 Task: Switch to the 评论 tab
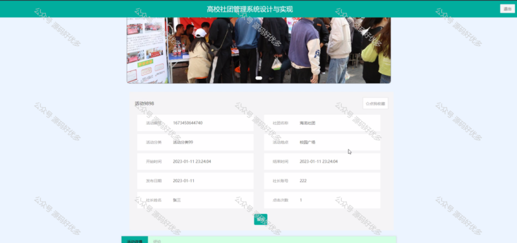click(157, 241)
